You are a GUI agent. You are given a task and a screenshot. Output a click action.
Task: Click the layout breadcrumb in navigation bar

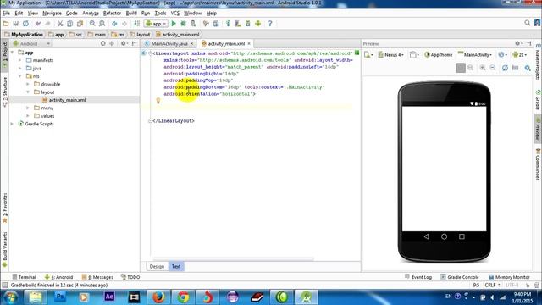(140, 35)
